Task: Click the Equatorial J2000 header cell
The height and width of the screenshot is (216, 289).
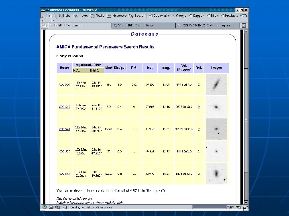Action: click(x=88, y=65)
